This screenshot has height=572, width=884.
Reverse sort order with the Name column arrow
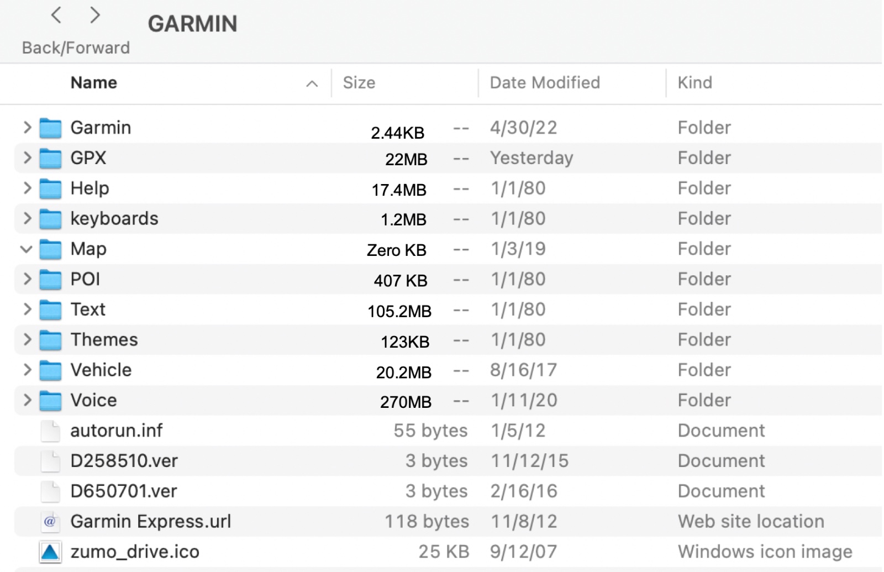pos(312,83)
